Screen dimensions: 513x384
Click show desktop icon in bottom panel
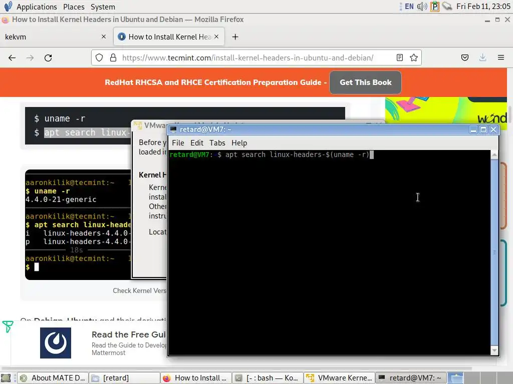pyautogui.click(x=6, y=378)
